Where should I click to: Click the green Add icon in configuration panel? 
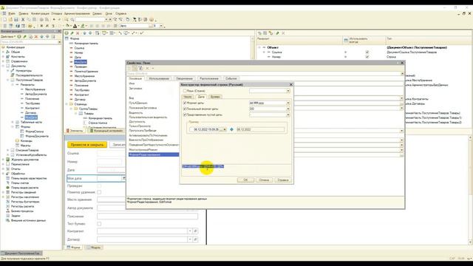[19, 37]
